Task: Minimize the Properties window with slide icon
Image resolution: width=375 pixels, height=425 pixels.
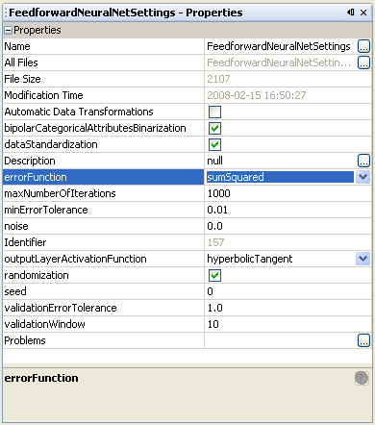Action: tap(350, 12)
